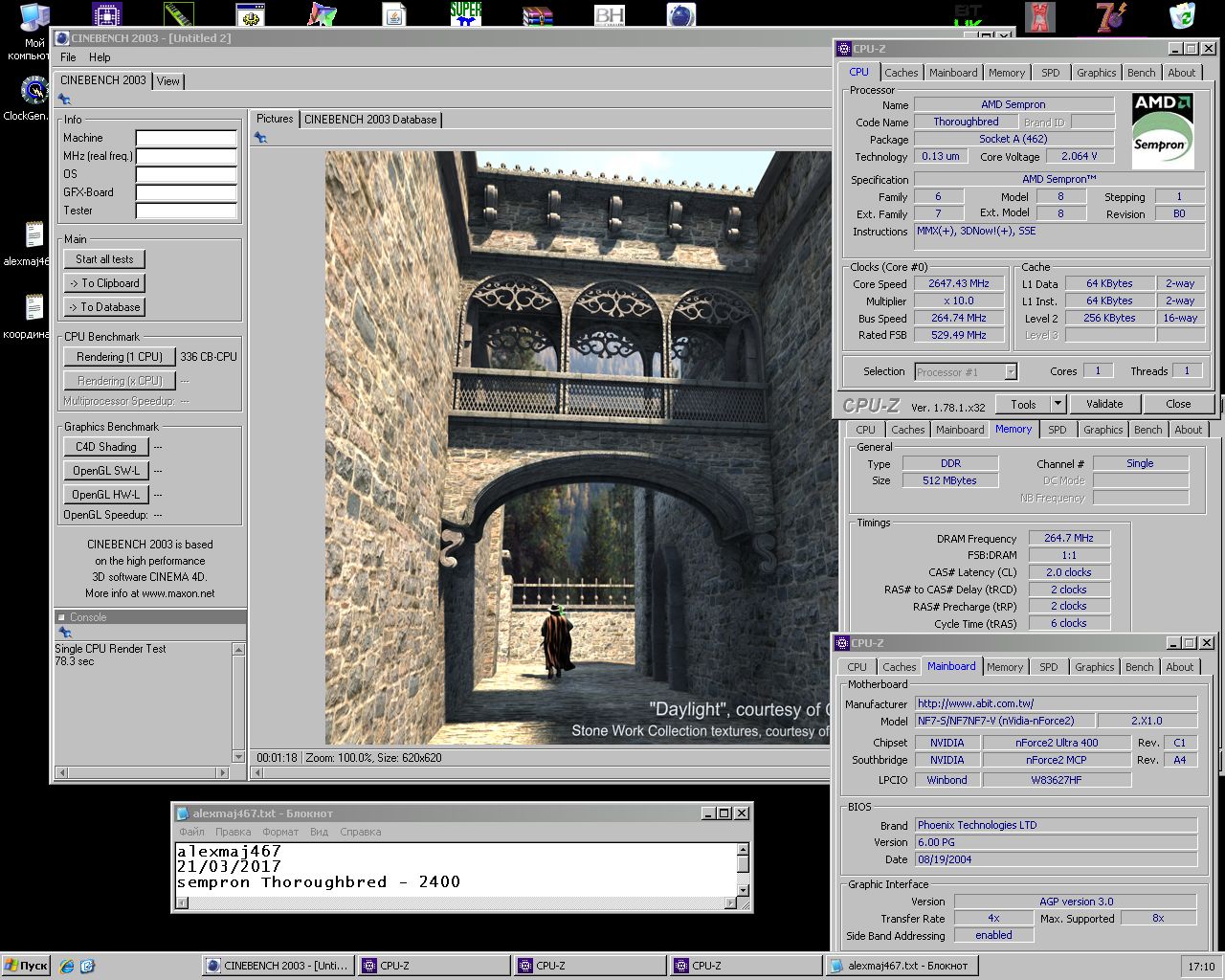Open the Recycle Bin desktop icon
Viewport: 1225px width, 980px height.
click(1183, 14)
